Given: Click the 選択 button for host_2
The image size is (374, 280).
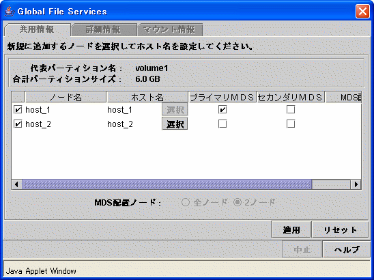Looking at the screenshot, I should point(175,124).
